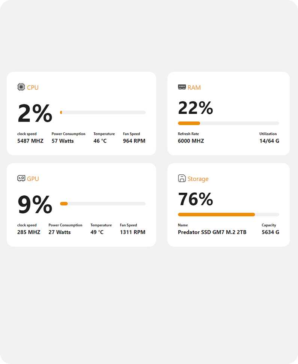The width and height of the screenshot is (298, 364).
Task: Click the RAM memory module icon
Action: point(182,87)
